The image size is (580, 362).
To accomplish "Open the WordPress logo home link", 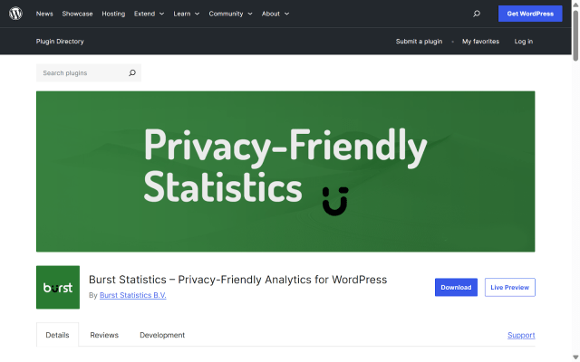I will 15,14.
